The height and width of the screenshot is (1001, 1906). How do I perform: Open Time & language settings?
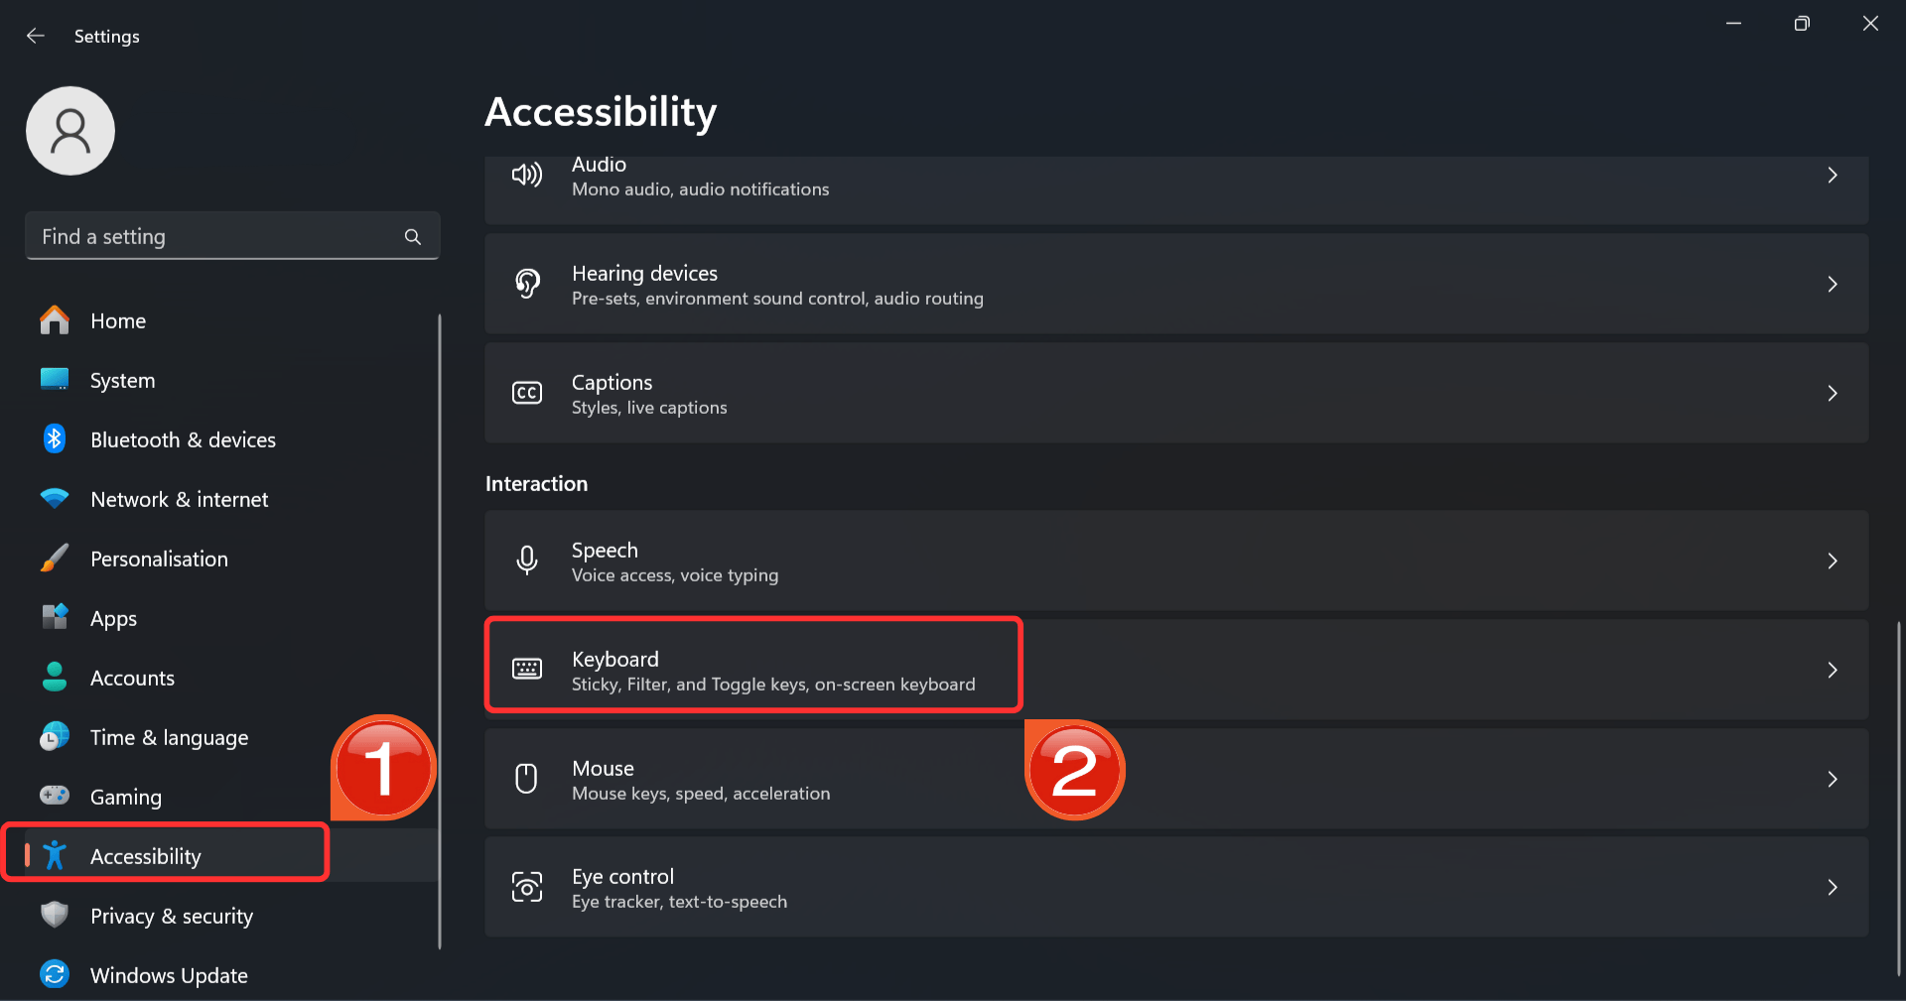(x=169, y=737)
